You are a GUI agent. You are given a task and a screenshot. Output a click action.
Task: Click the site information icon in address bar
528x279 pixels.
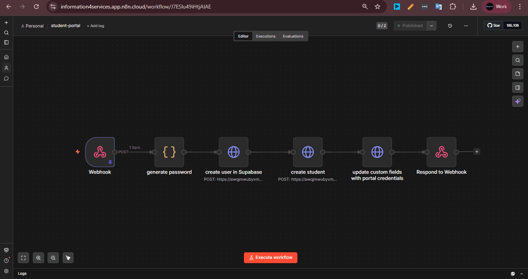tap(53, 7)
